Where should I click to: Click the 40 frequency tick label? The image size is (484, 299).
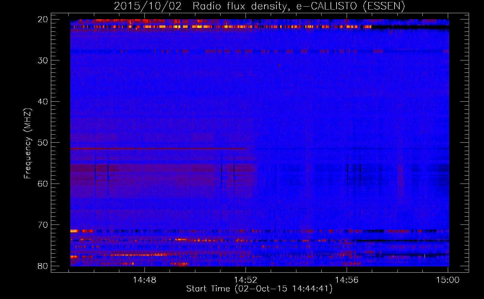[43, 102]
